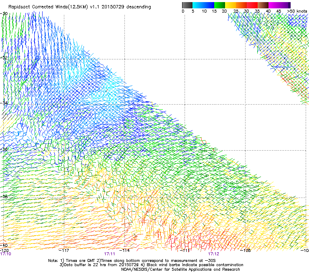Click the latitude axis label '-40'
Image resolution: width=309 pixels, height=272 pixels.
pyautogui.click(x=4, y=245)
